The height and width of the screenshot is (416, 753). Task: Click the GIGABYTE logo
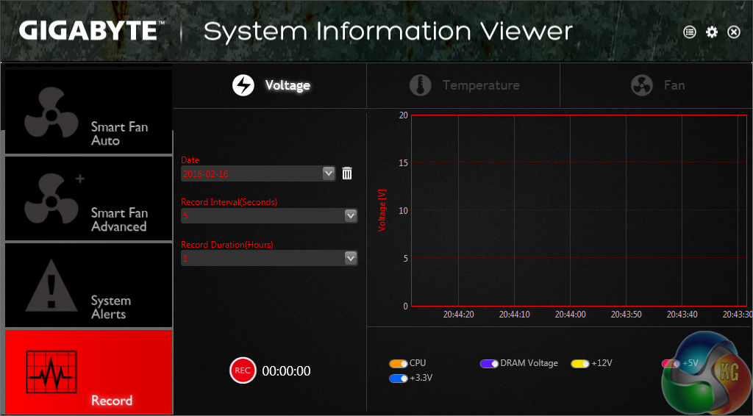click(91, 31)
